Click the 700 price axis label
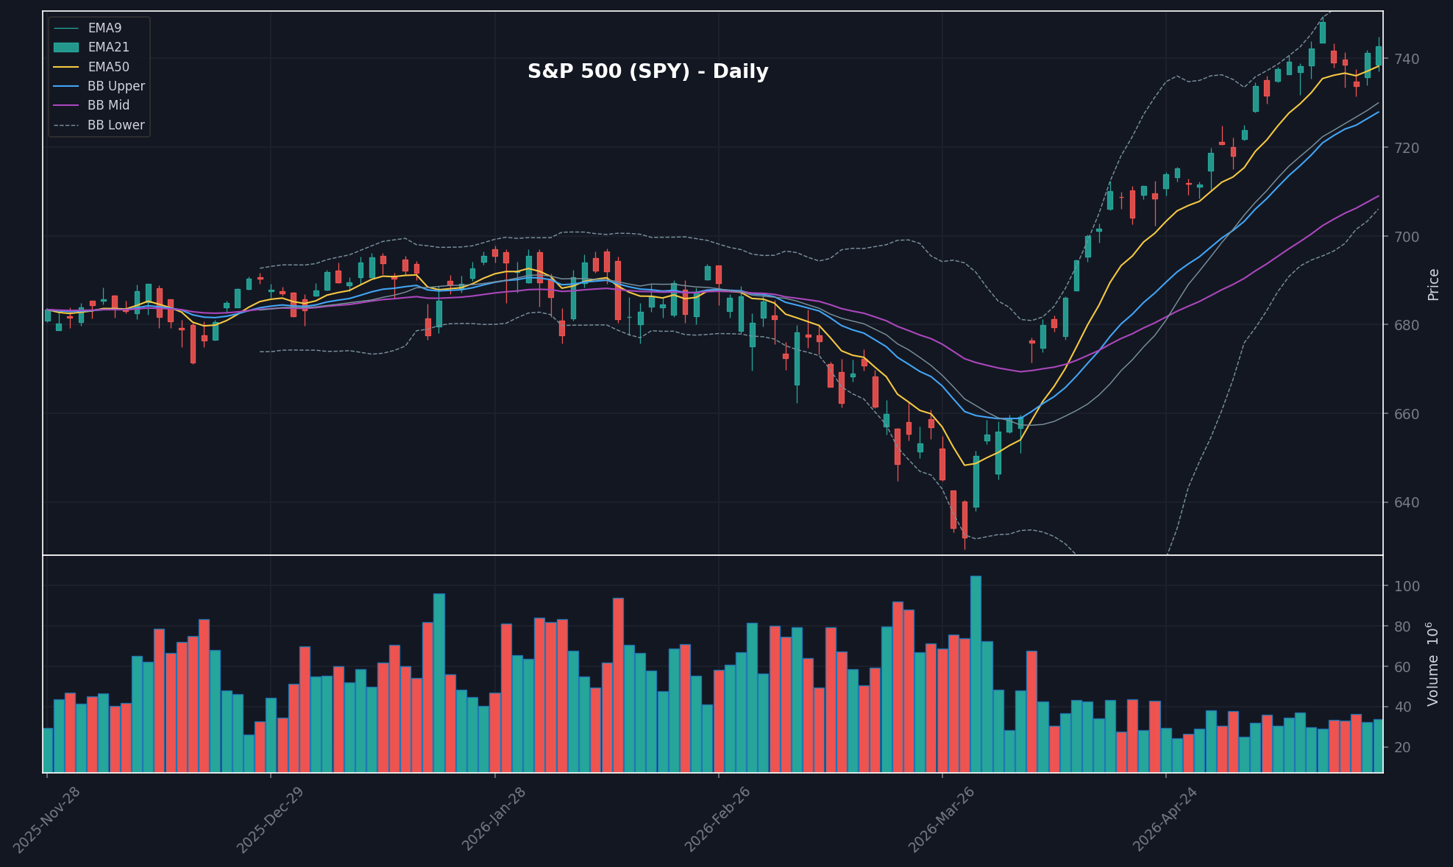The image size is (1453, 867). tap(1408, 237)
